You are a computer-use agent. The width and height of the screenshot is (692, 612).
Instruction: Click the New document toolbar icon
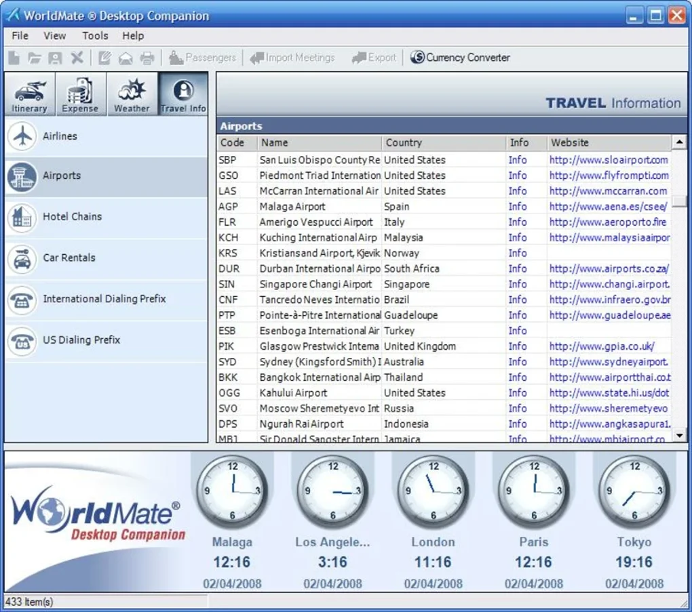[14, 58]
